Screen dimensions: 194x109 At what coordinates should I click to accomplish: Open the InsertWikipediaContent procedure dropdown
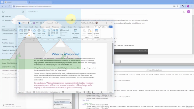coord(171,70)
